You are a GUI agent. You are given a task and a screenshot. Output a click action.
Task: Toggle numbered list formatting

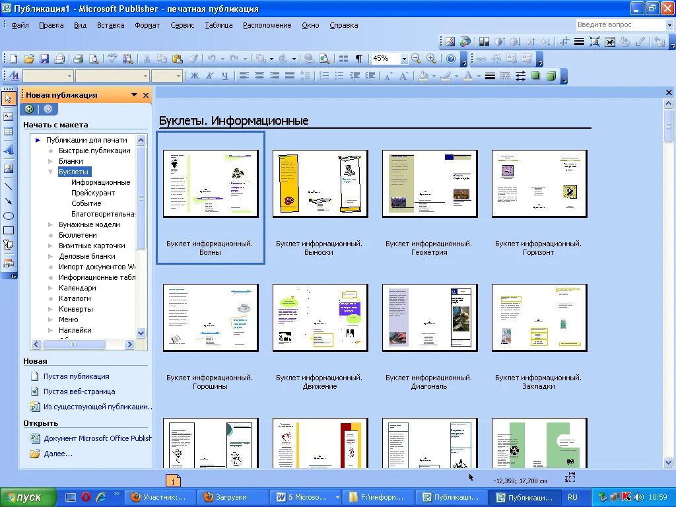click(324, 76)
